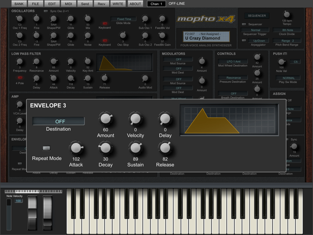
Task: Click the Recv button
Action: tap(102, 4)
